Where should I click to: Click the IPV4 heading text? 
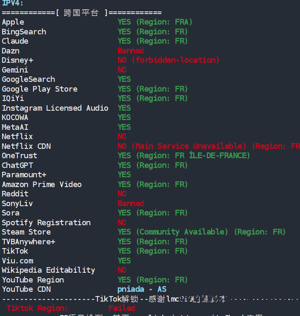13,3
